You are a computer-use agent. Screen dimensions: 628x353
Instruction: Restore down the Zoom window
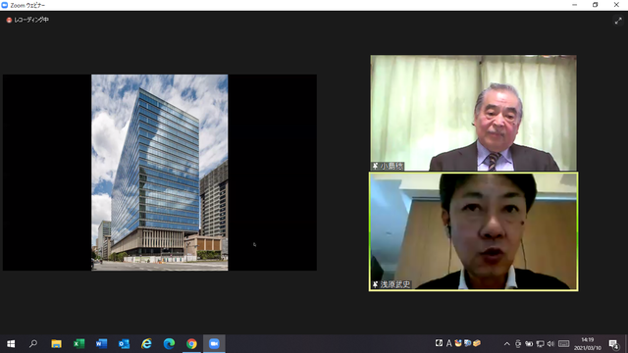[596, 5]
